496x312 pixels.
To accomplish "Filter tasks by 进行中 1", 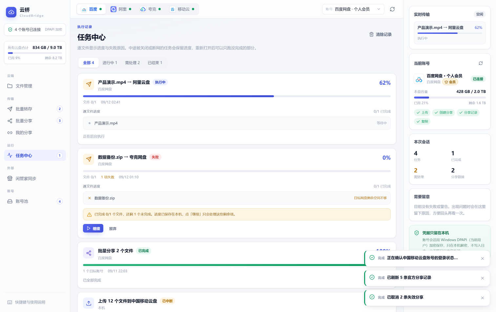I will click(110, 63).
